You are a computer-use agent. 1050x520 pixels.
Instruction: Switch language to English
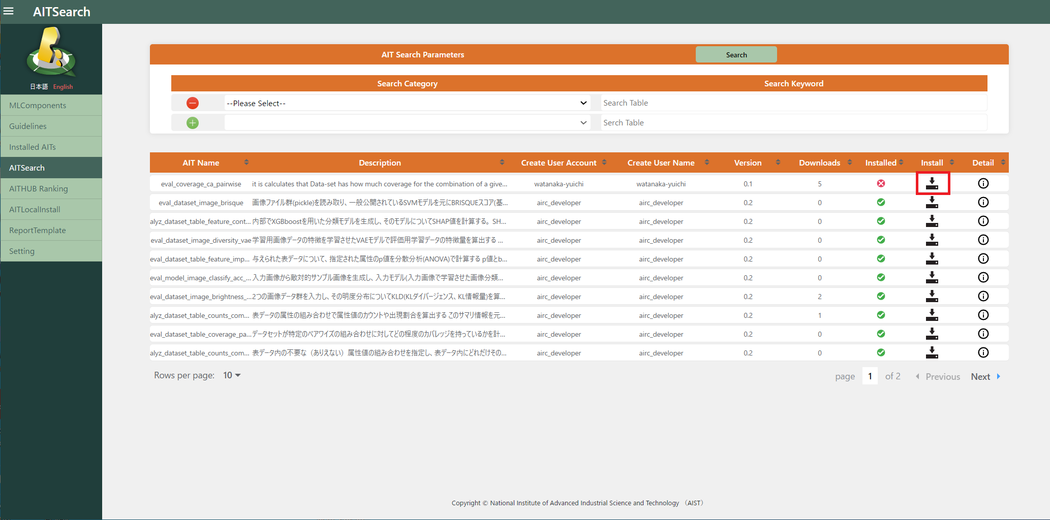[63, 87]
